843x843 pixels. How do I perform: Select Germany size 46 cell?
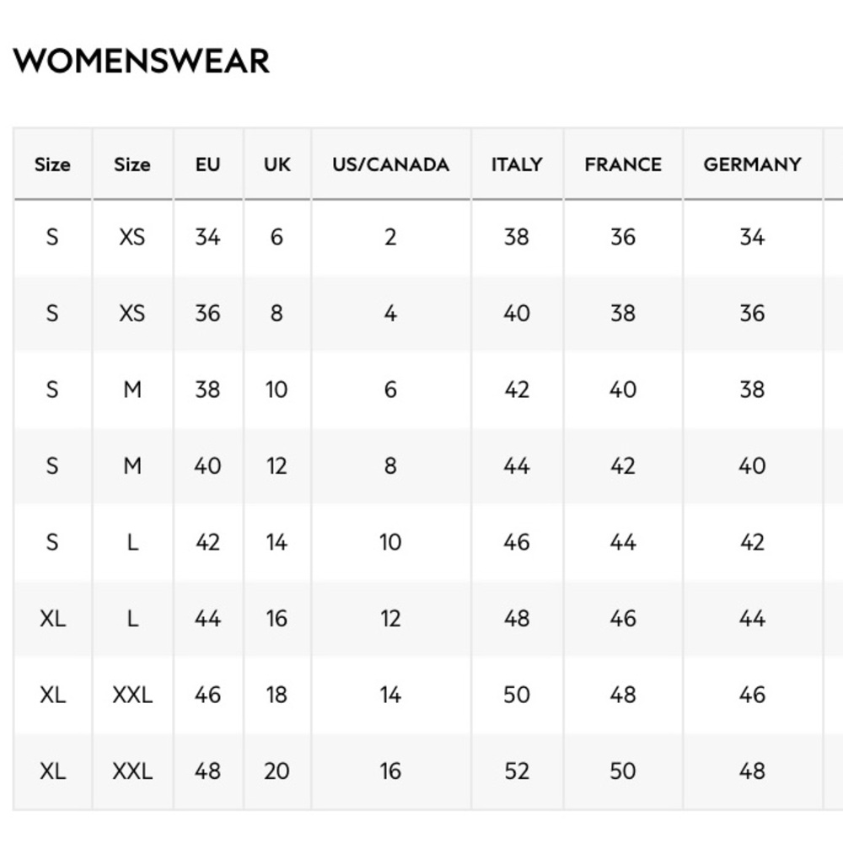tap(753, 695)
